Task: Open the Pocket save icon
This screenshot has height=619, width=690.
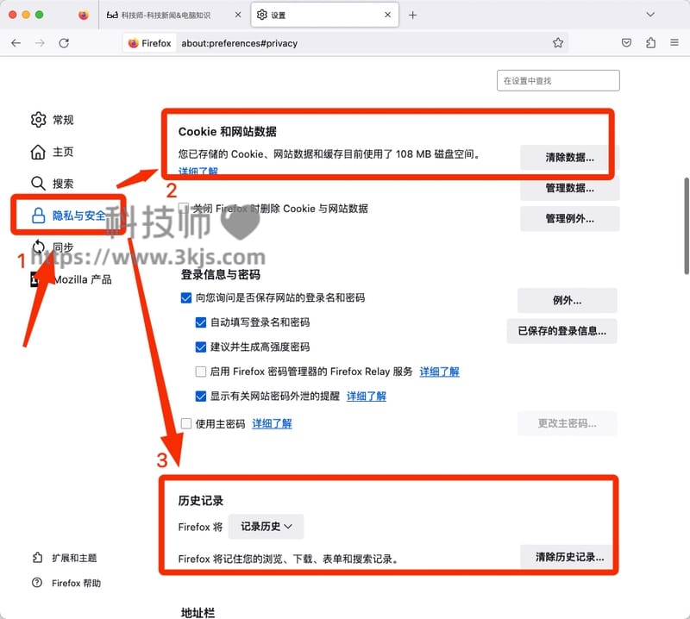Action: pos(627,42)
